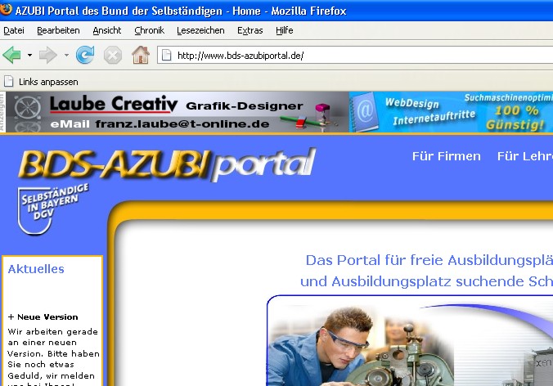Open the Lesezeichen menu
Viewport: 553px width, 386px height.
click(x=200, y=31)
